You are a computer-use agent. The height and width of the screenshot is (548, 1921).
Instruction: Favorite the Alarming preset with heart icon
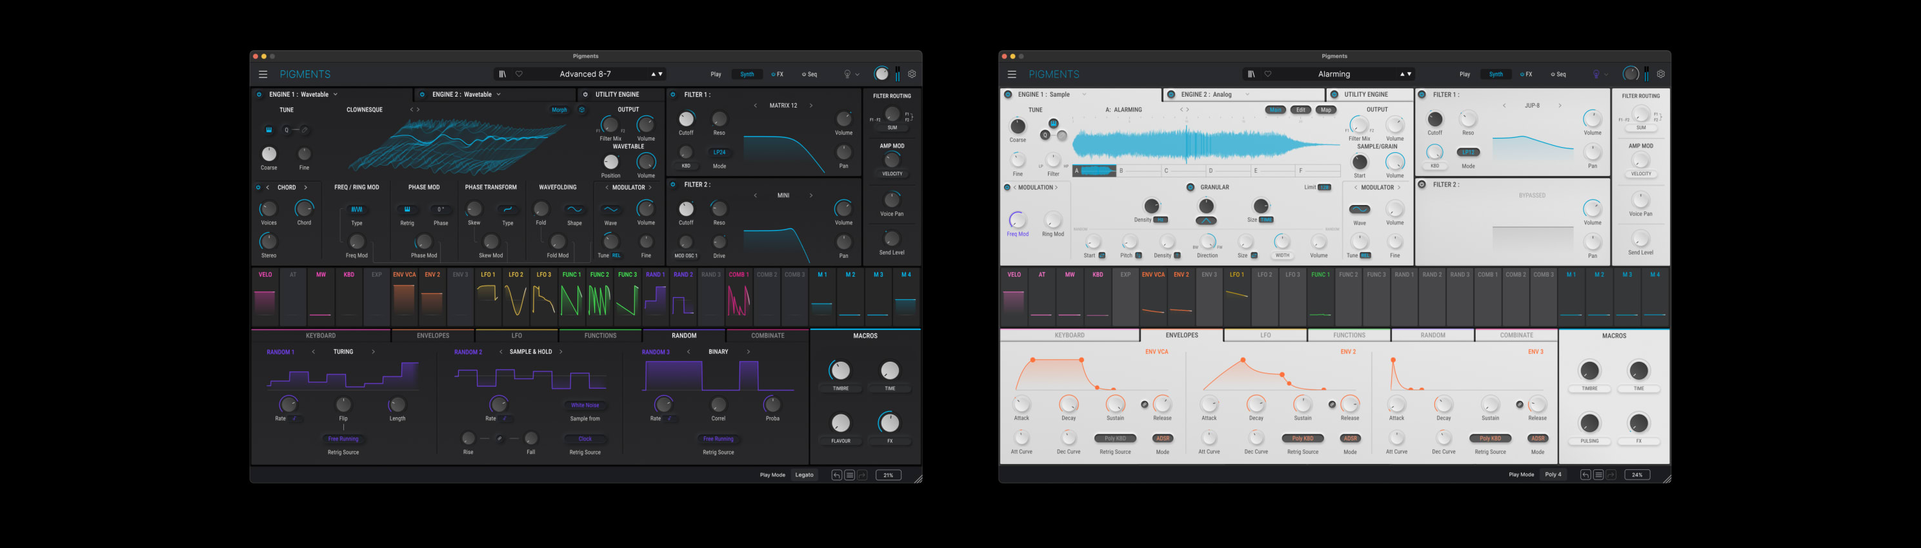[1268, 74]
